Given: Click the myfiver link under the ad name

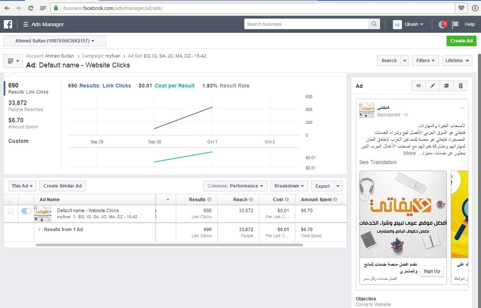Looking at the screenshot, I should (64, 217).
